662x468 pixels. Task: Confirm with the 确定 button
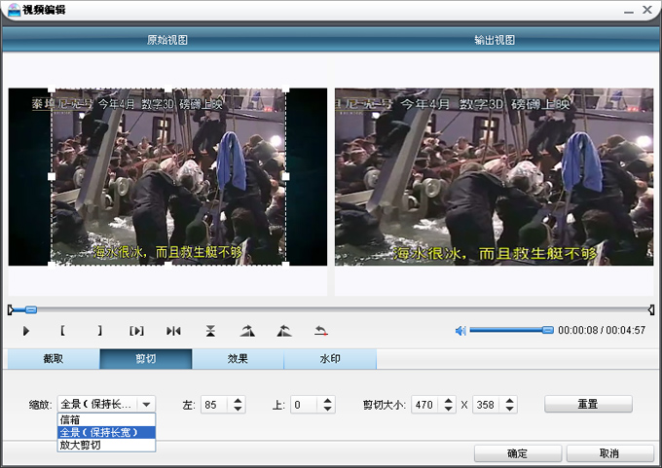click(518, 453)
